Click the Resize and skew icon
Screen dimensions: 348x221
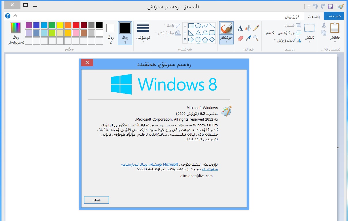[x=298, y=33]
